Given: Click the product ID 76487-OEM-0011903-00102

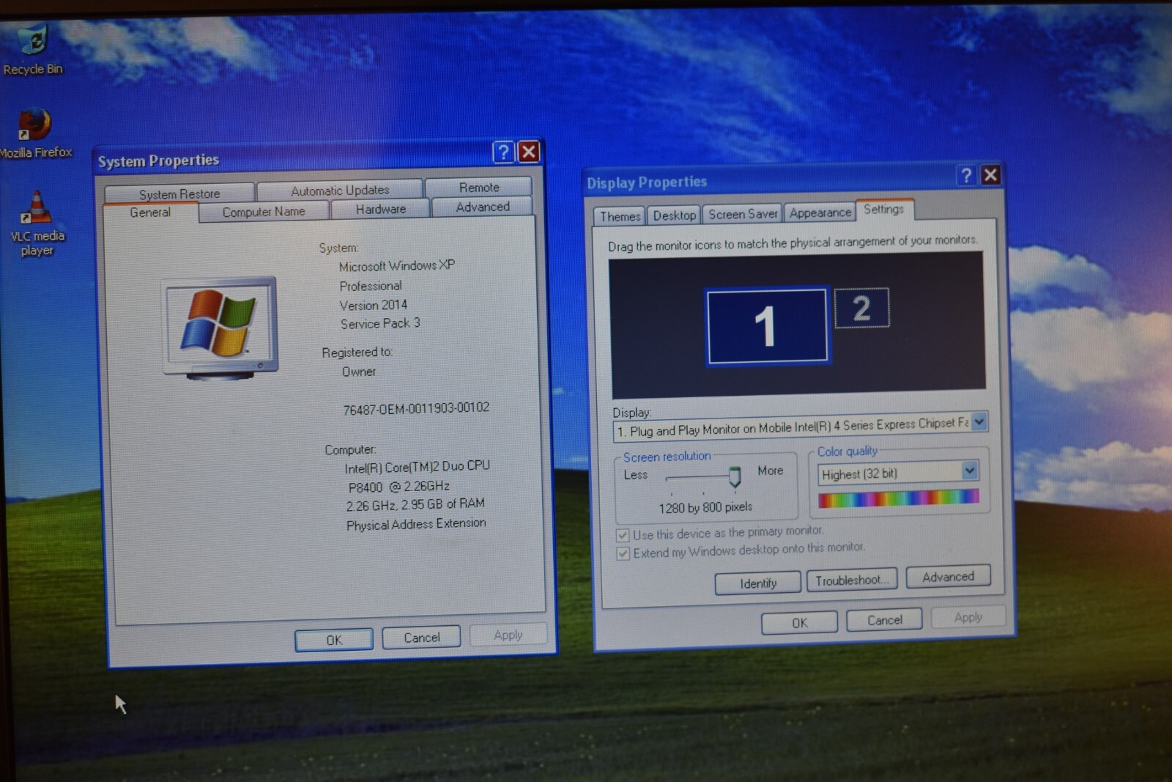Looking at the screenshot, I should [x=416, y=408].
